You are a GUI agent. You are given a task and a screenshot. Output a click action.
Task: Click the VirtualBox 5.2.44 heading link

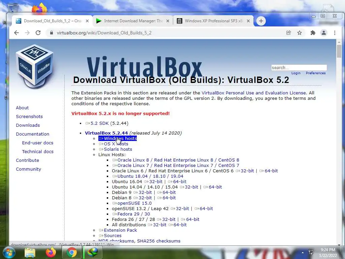tap(106, 133)
